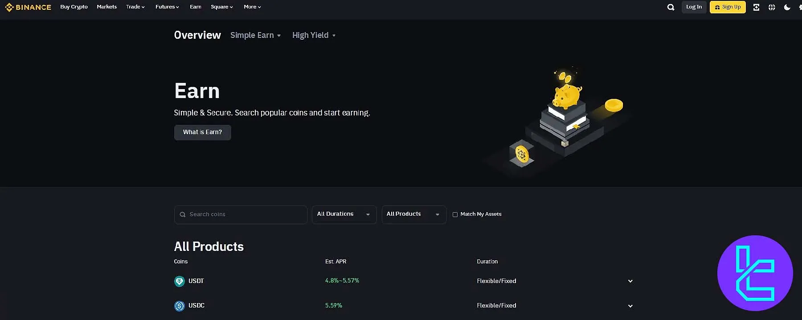The height and width of the screenshot is (320, 802).
Task: Click the USDC coin icon
Action: [180, 306]
